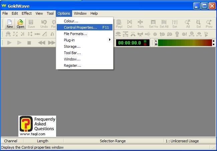Image resolution: width=217 pixels, height=151 pixels.
Task: Click the Channel status bar field
Action: (x=12, y=141)
